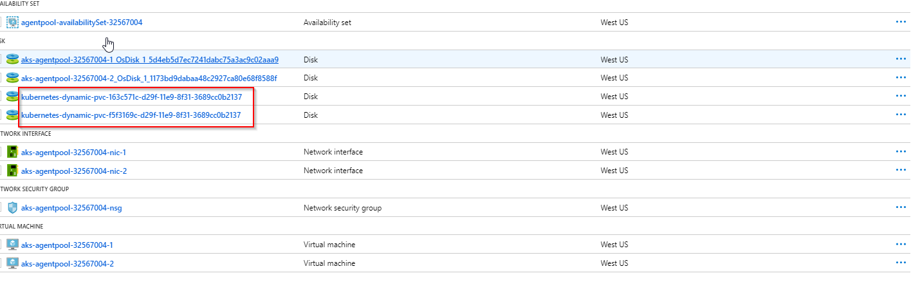
Task: Open ellipsis menu for kubernetes-dynamic-pvc-163c571c row
Action: pos(901,97)
